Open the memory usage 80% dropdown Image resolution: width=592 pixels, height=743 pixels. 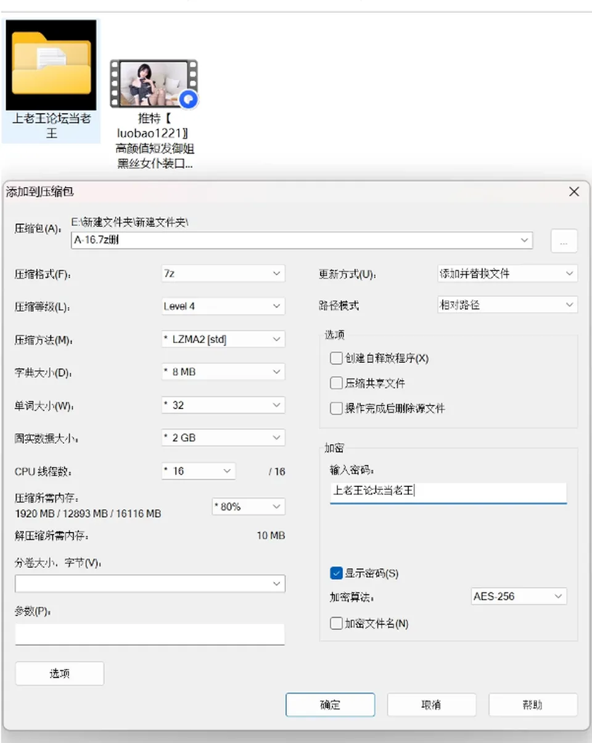click(x=249, y=507)
